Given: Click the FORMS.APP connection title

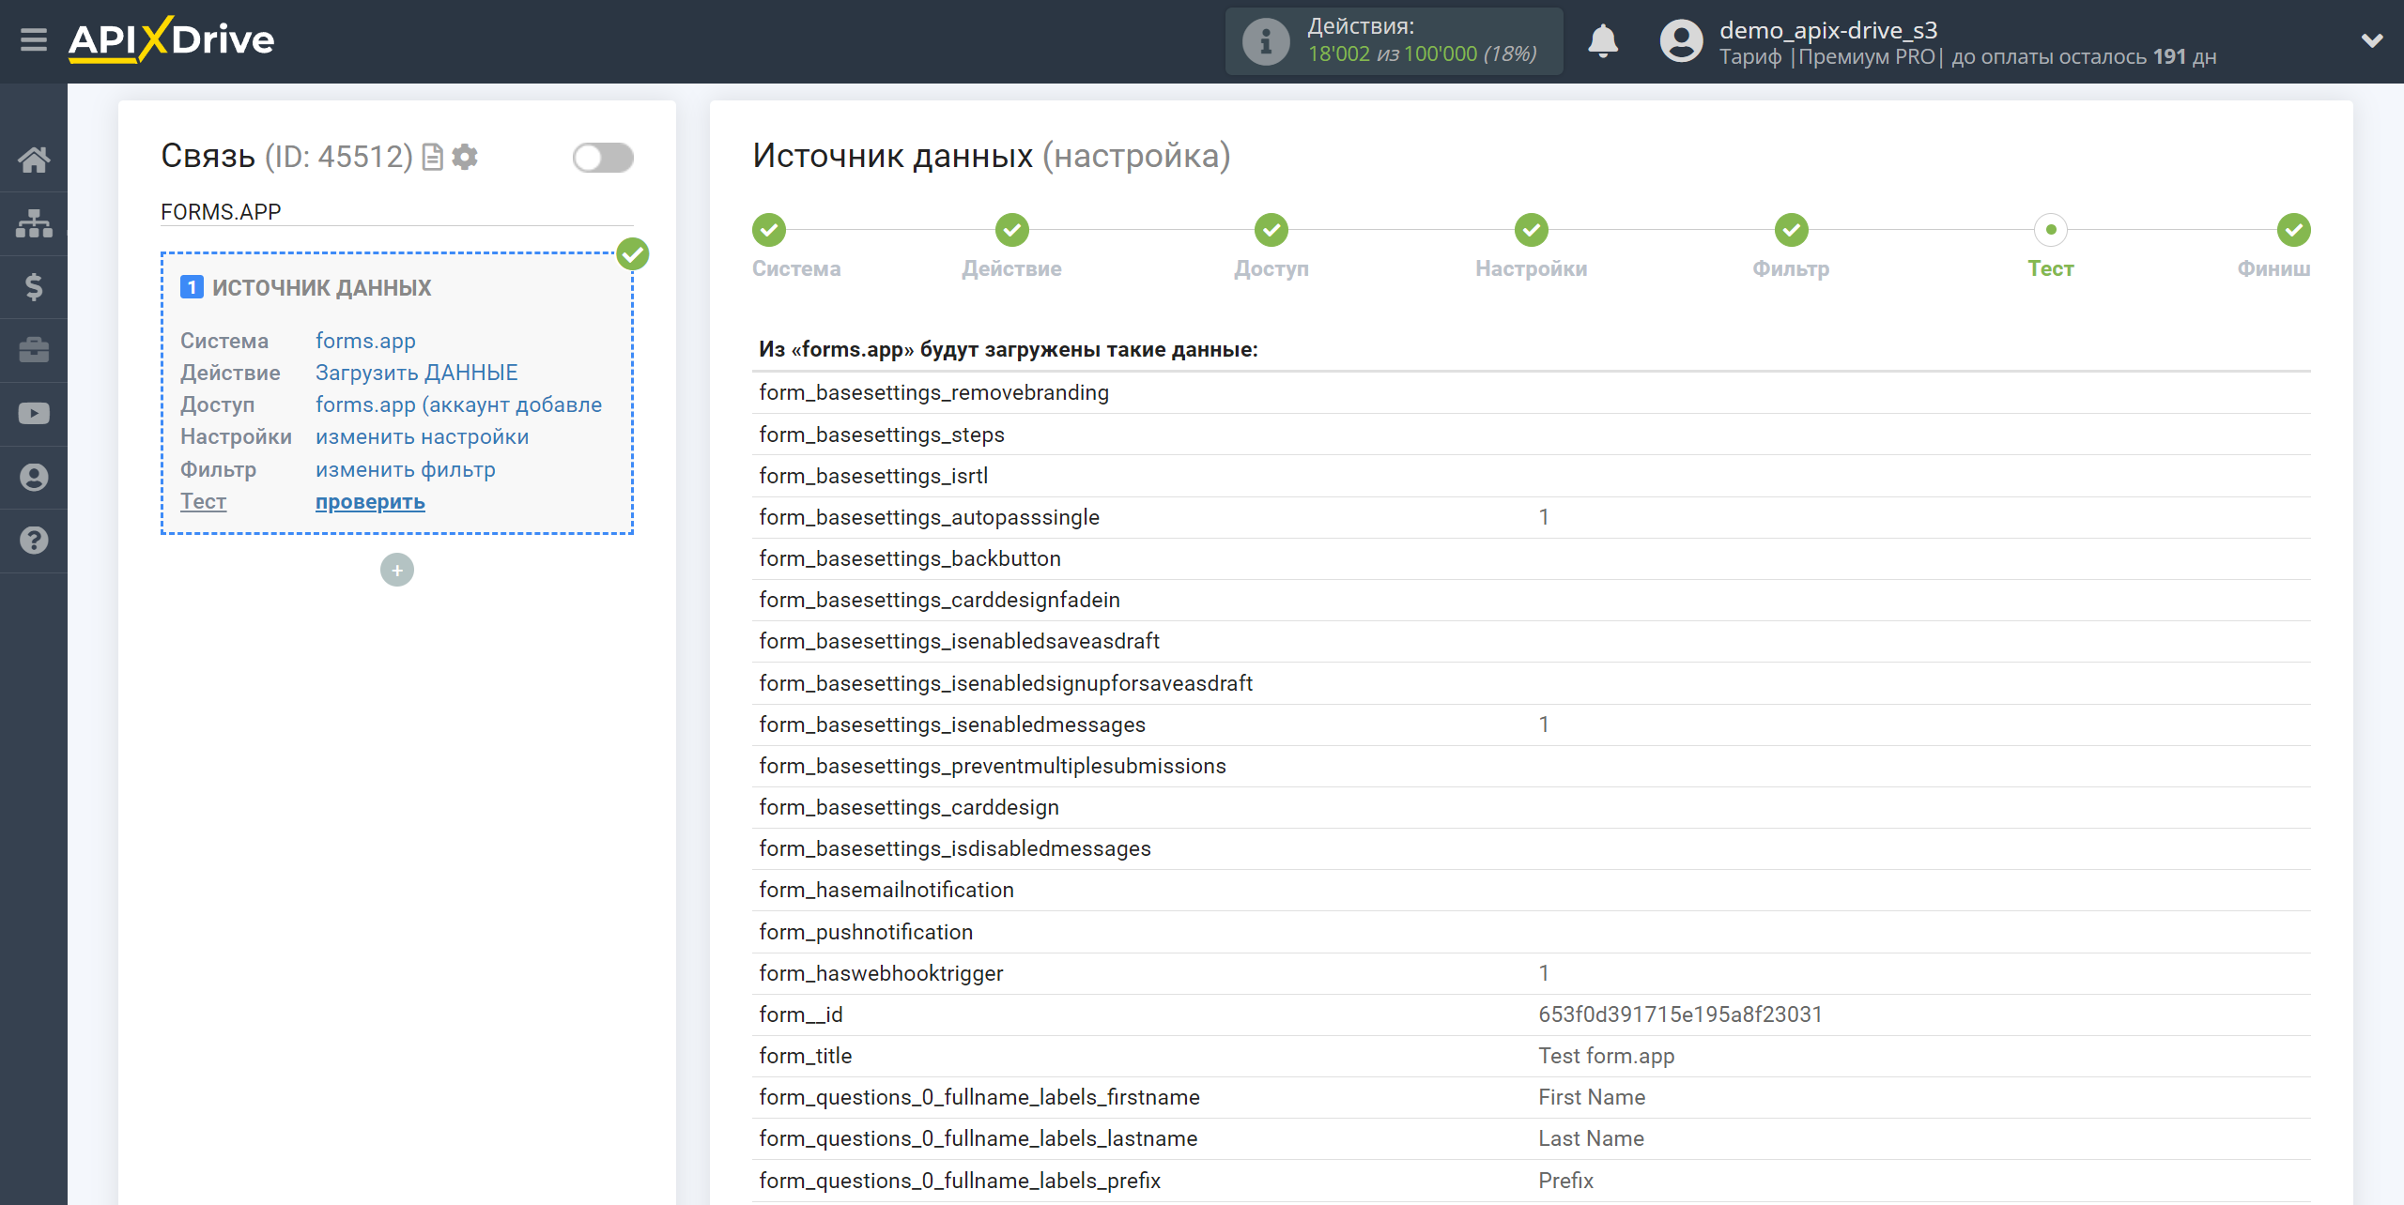Looking at the screenshot, I should tap(221, 212).
